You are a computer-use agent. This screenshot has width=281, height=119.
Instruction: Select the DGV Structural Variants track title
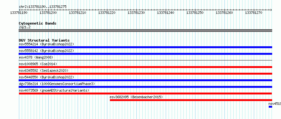[x=44, y=40]
